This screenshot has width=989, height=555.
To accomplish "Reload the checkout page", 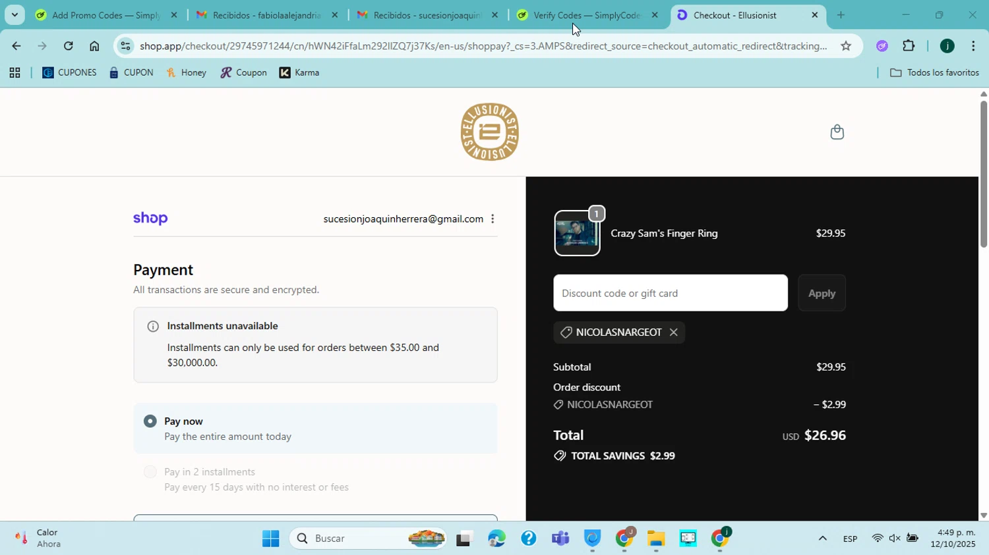I will pos(68,46).
